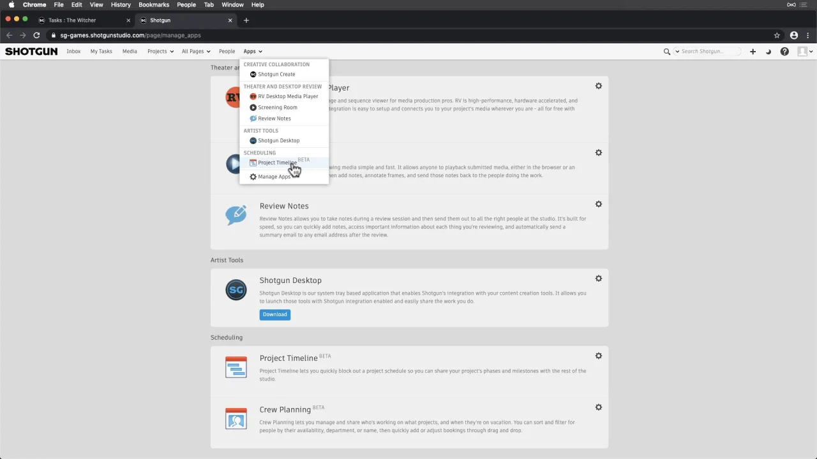This screenshot has height=459, width=817.
Task: Click the plus create icon in header
Action: 753,52
